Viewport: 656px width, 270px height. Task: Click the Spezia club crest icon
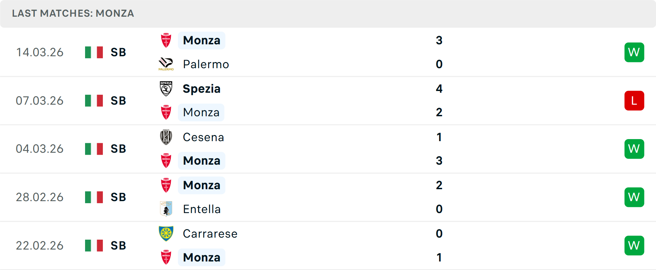(166, 89)
